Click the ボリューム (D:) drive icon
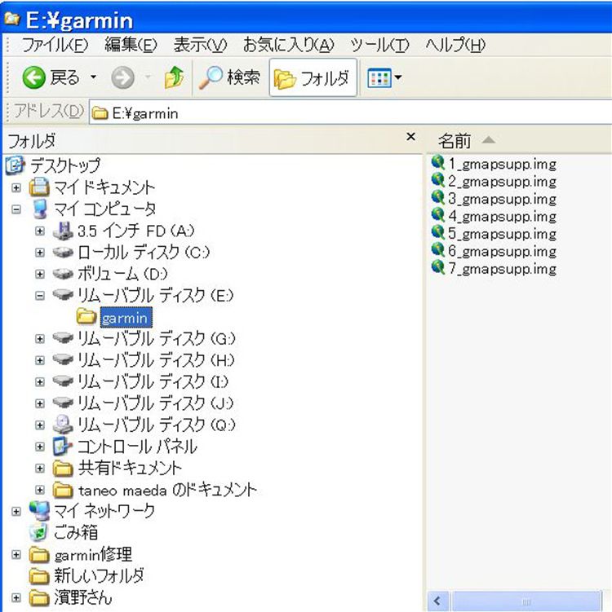612x612 pixels. coord(63,274)
